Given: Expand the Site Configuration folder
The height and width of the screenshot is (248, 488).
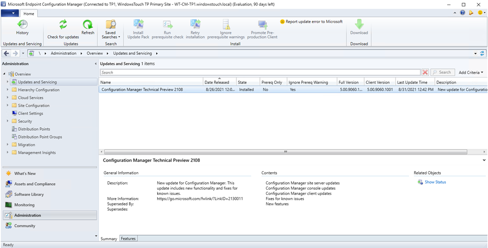Looking at the screenshot, I should coord(7,106).
